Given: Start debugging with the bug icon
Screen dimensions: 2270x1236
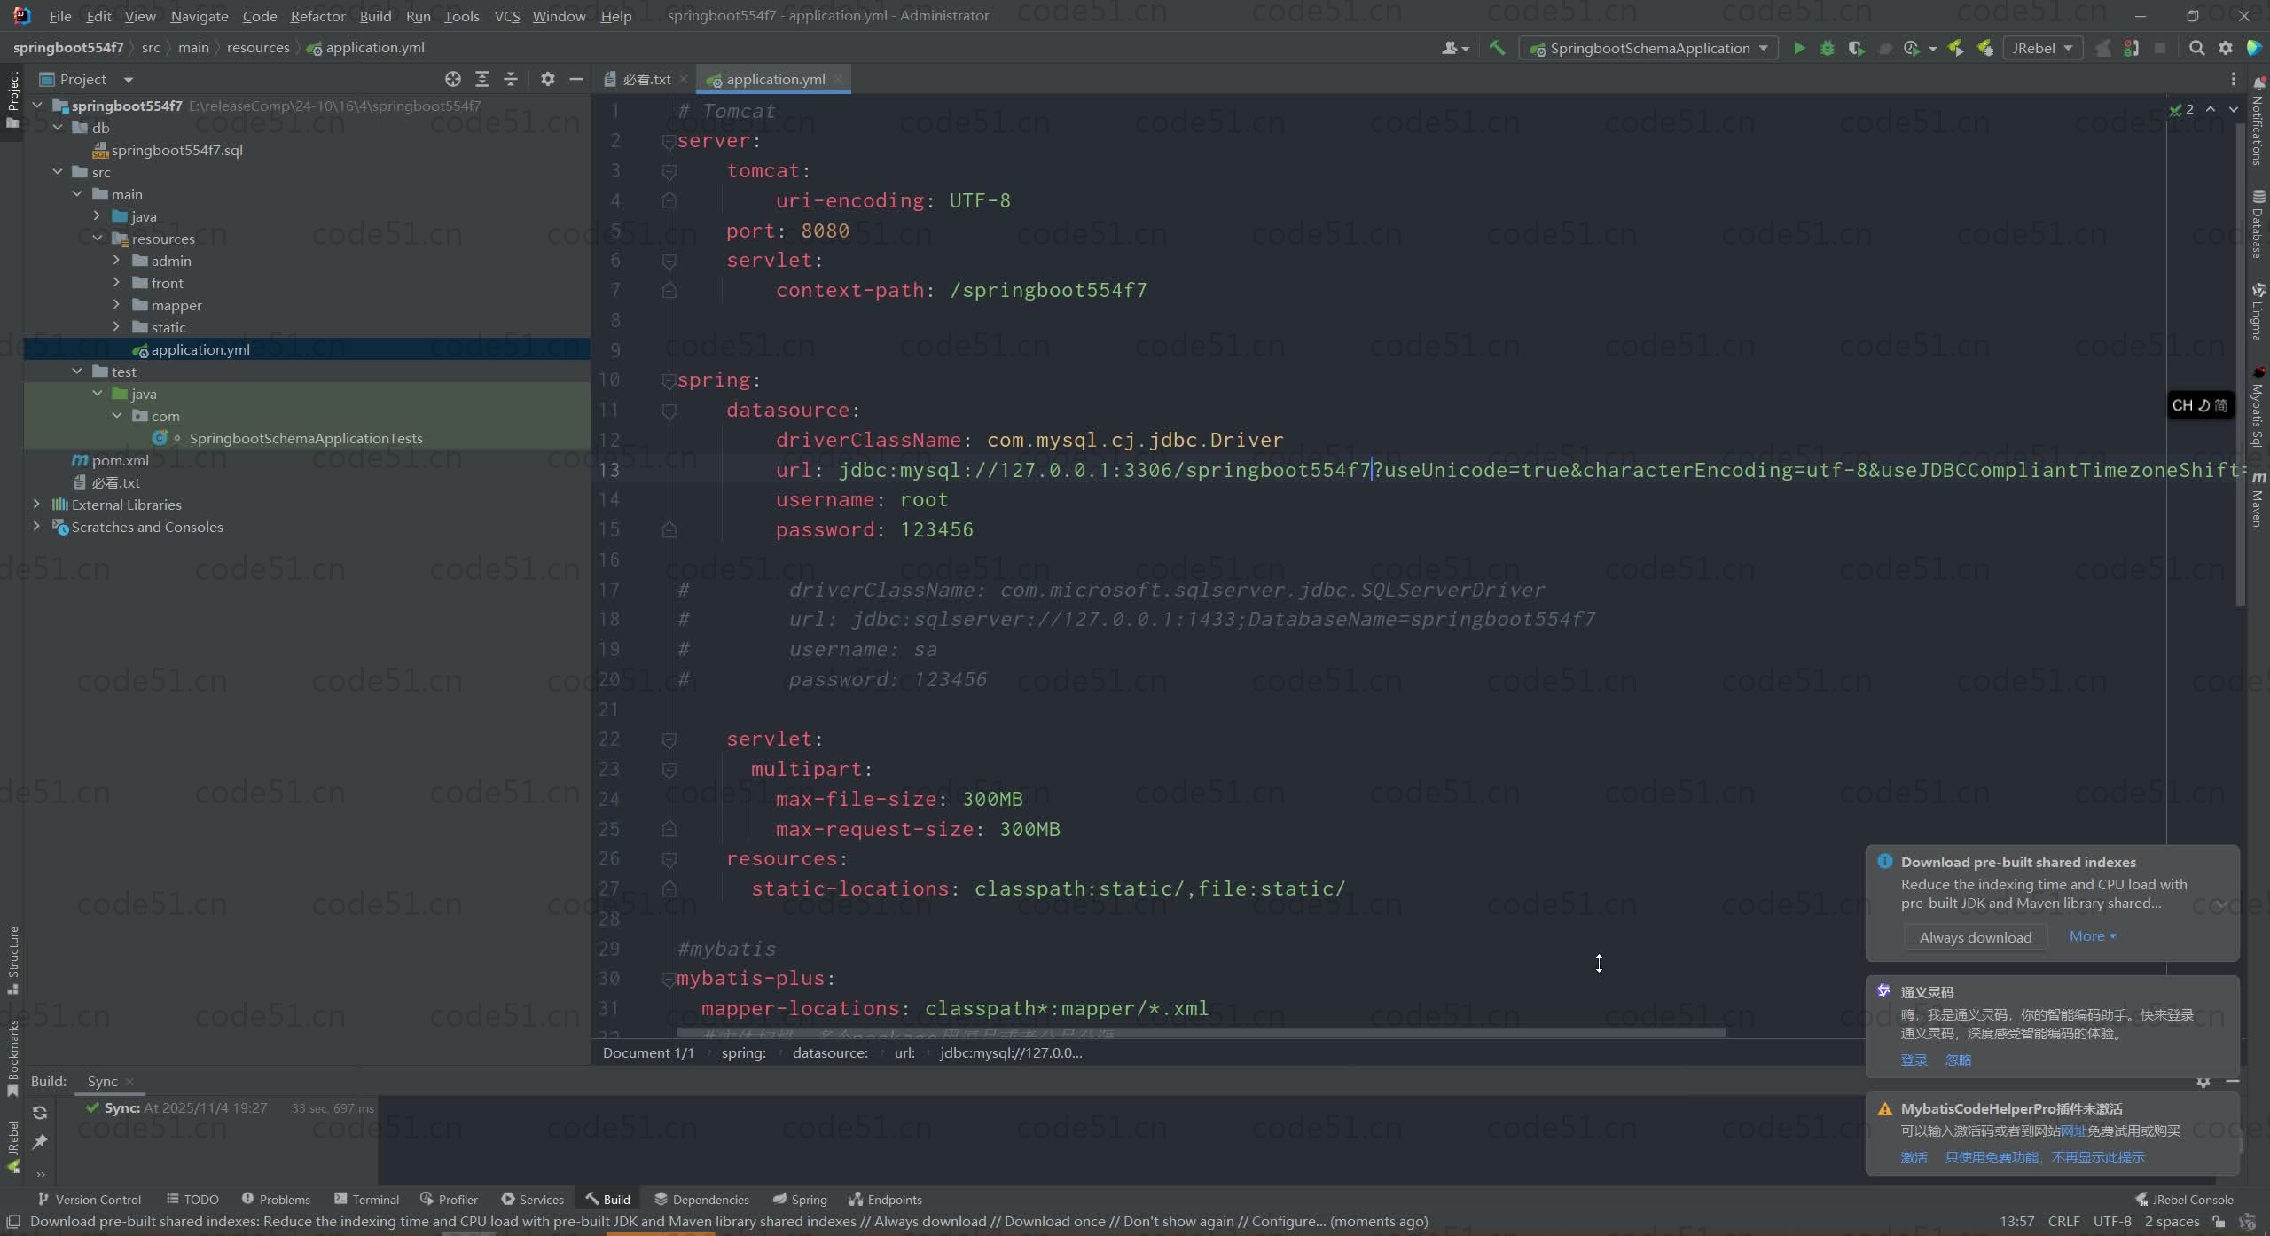Looking at the screenshot, I should coord(1827,48).
